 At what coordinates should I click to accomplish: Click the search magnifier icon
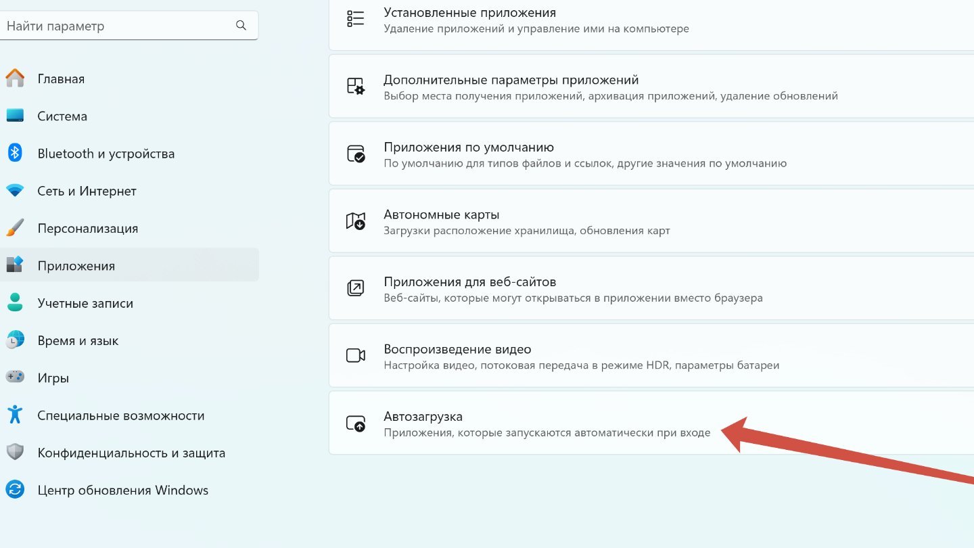(x=241, y=26)
